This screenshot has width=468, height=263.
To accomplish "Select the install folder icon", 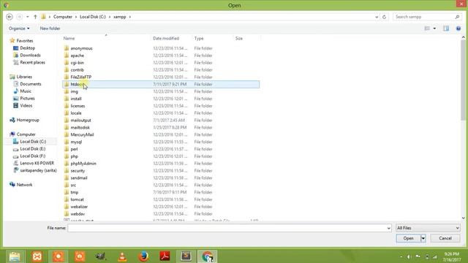I will [x=67, y=99].
